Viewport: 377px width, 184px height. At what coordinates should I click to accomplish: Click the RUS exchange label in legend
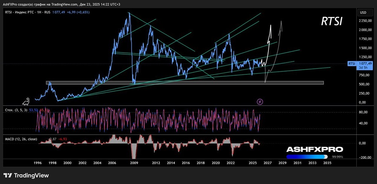click(x=47, y=12)
